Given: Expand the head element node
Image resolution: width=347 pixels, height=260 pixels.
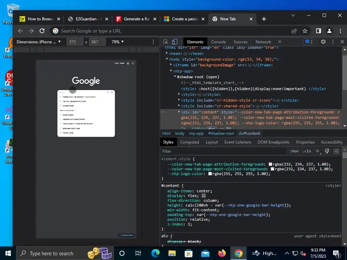Looking at the screenshot, I should (167, 53).
